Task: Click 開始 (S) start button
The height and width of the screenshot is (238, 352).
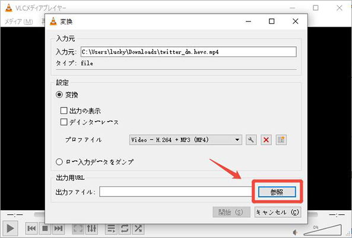Action: [232, 212]
